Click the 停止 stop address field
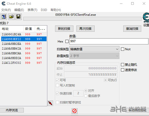The width and height of the screenshot is (149, 116). coord(91,75)
